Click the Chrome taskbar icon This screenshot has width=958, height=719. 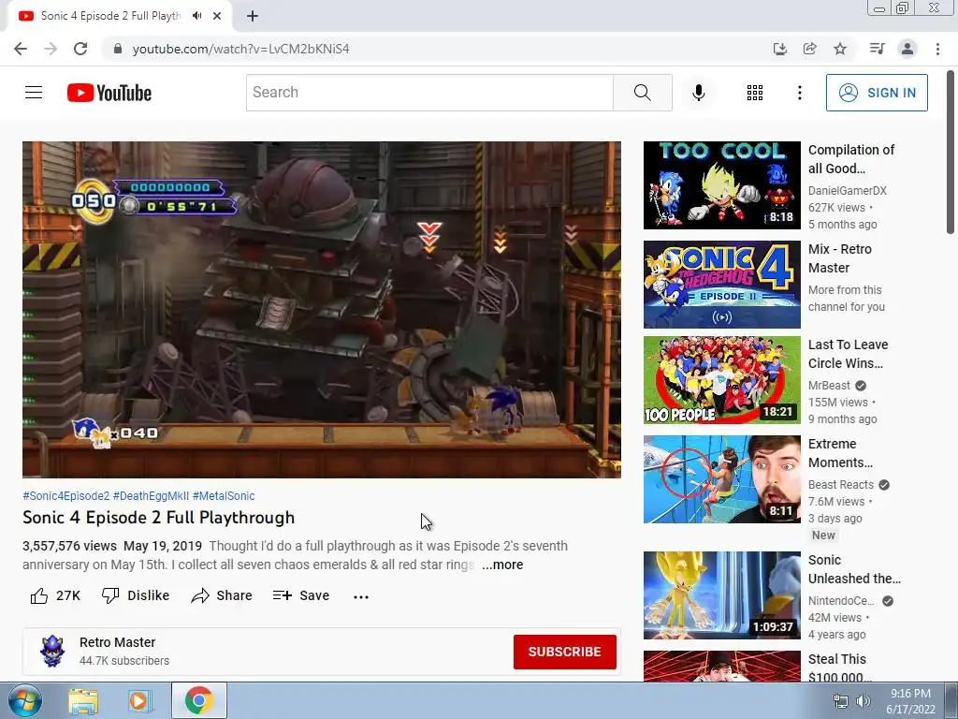198,700
